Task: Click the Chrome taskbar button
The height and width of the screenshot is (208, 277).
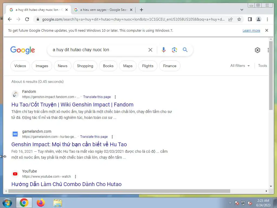Action: point(24,203)
